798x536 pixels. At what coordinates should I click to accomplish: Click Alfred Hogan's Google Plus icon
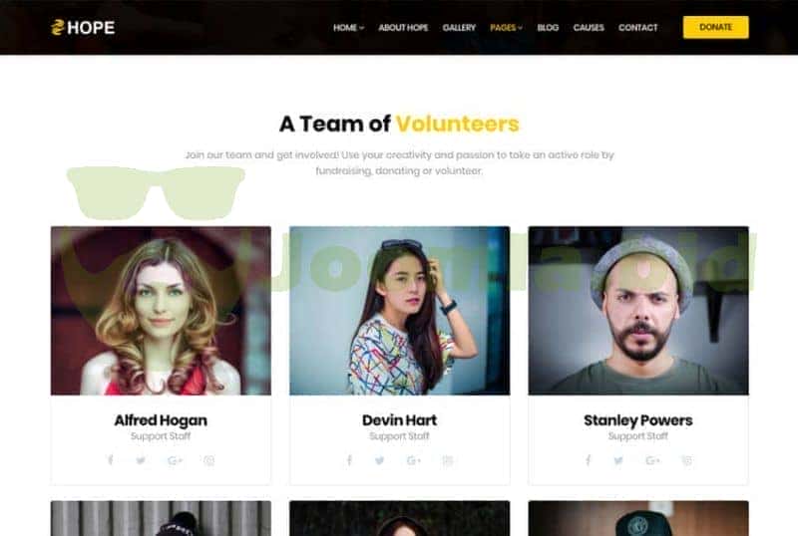pyautogui.click(x=175, y=460)
